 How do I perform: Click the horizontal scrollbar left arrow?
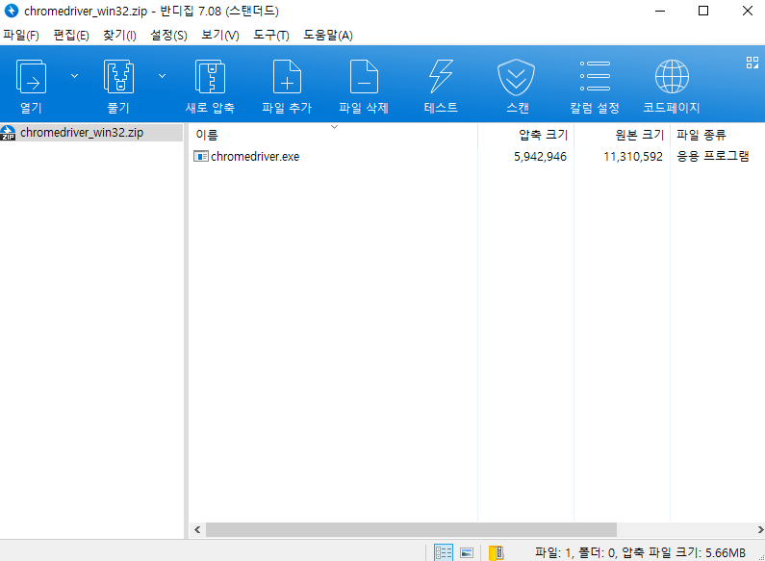[x=197, y=530]
